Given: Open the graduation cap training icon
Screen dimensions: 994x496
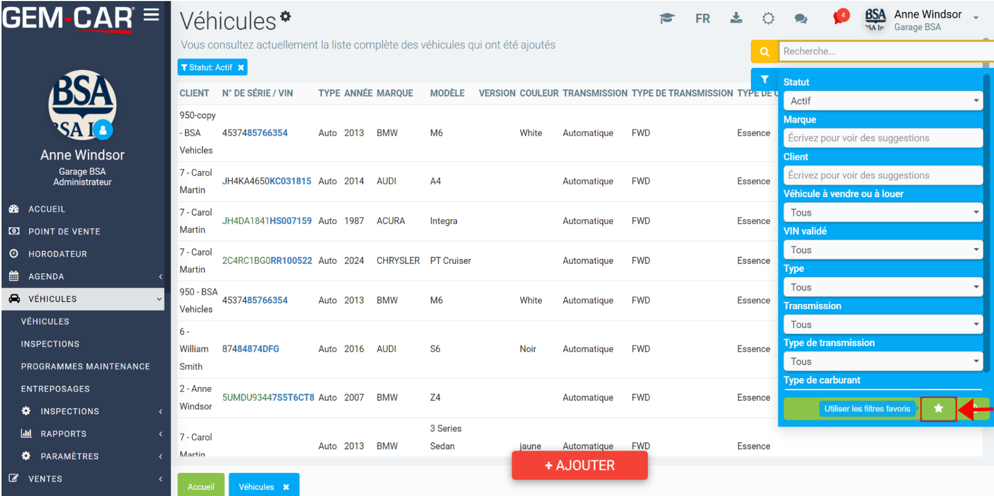Looking at the screenshot, I should coord(667,19).
